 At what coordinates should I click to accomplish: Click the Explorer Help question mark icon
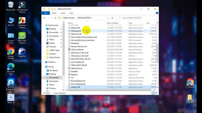157,13
